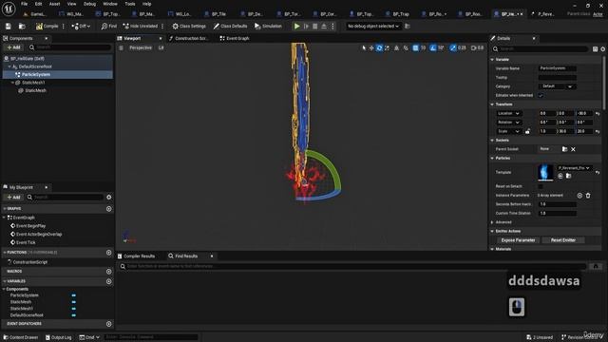
Task: Open the Tools menu
Action: (x=130, y=4)
